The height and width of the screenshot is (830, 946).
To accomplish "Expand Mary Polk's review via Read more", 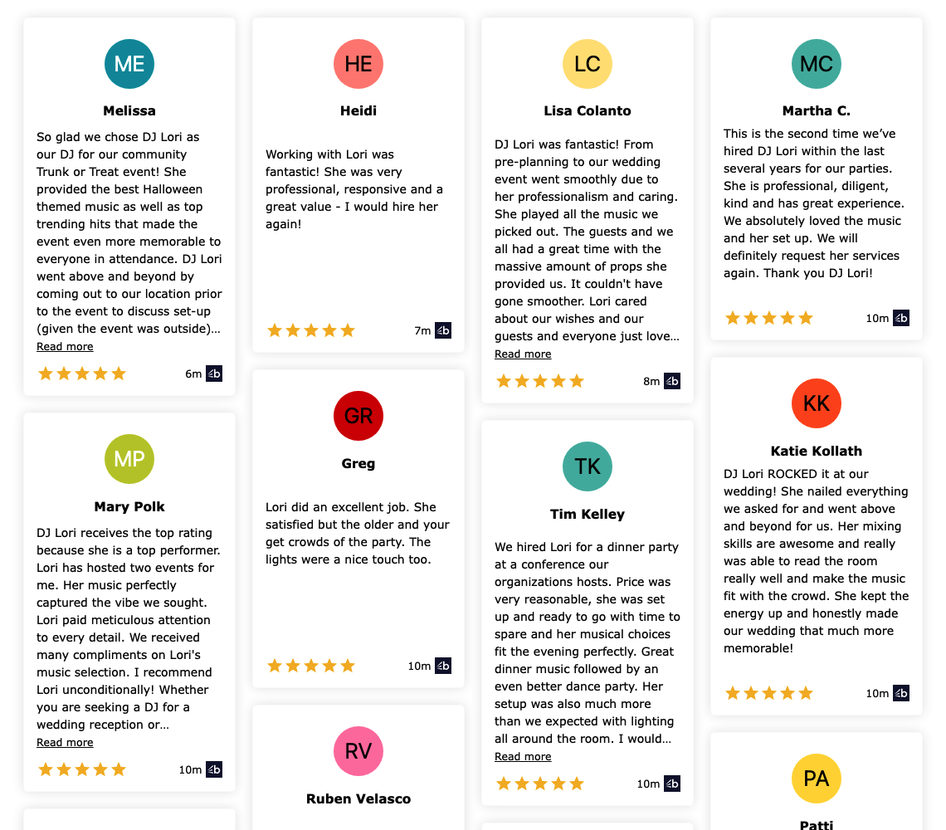I will point(66,743).
